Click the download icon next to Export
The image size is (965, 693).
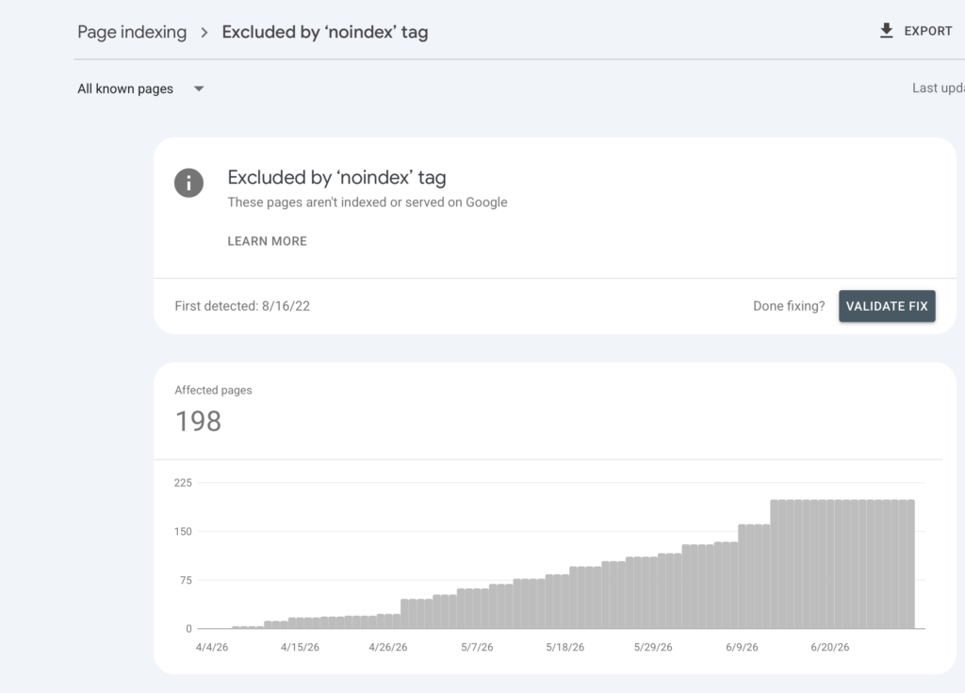point(886,31)
